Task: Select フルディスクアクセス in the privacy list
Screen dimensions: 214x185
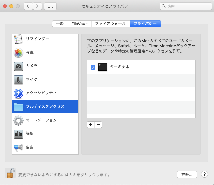Action: [x=45, y=107]
